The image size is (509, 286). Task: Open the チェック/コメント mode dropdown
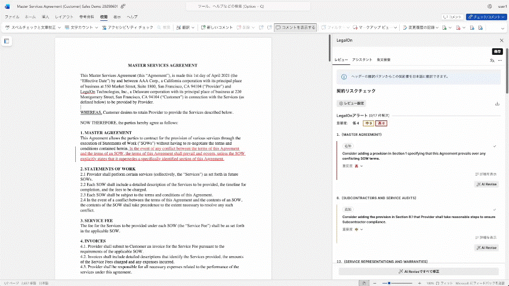486,17
